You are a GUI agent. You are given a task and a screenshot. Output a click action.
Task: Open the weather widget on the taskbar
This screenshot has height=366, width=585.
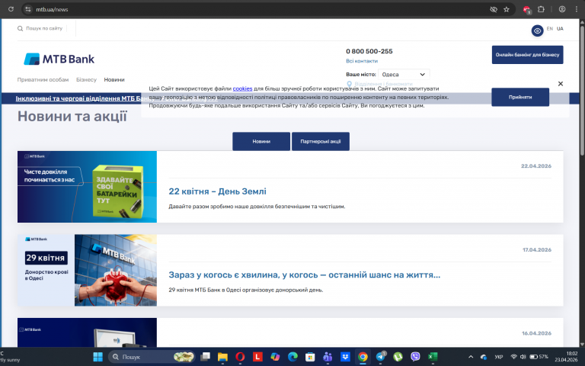click(10, 357)
